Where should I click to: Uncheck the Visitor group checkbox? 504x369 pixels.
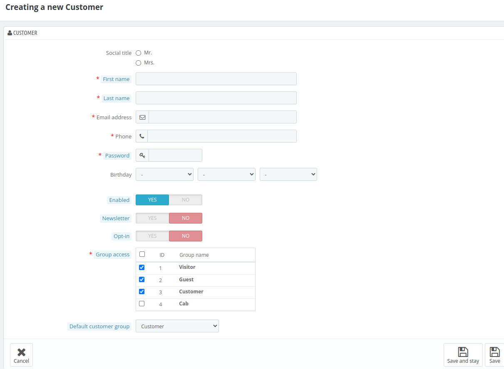tap(142, 267)
